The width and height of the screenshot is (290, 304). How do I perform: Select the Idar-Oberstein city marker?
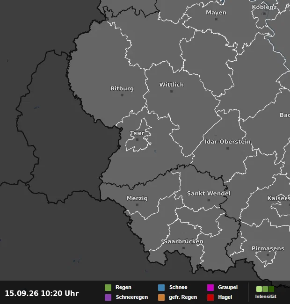(x=228, y=148)
